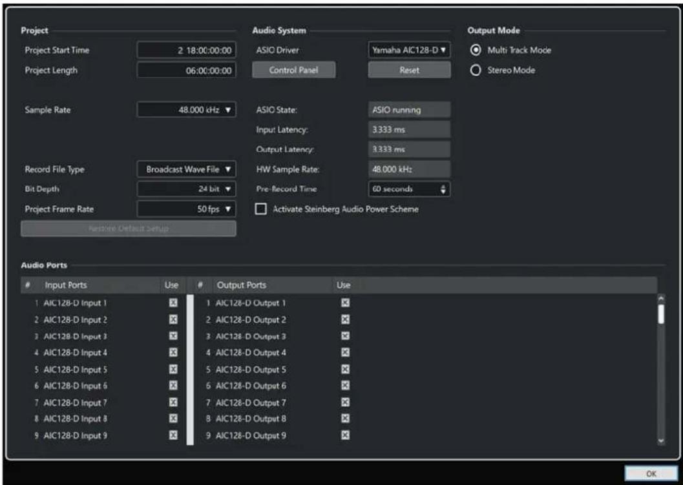The width and height of the screenshot is (683, 485).
Task: Toggle Use checkbox for AIC128-D Input 3
Action: point(173,336)
